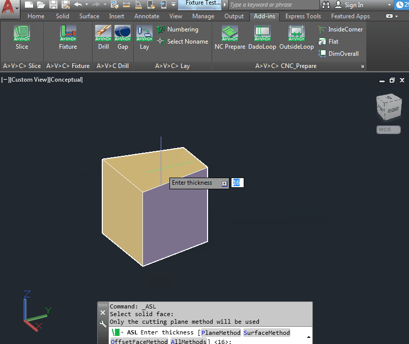Open command line customize wrench
The width and height of the screenshot is (409, 344).
point(103,324)
